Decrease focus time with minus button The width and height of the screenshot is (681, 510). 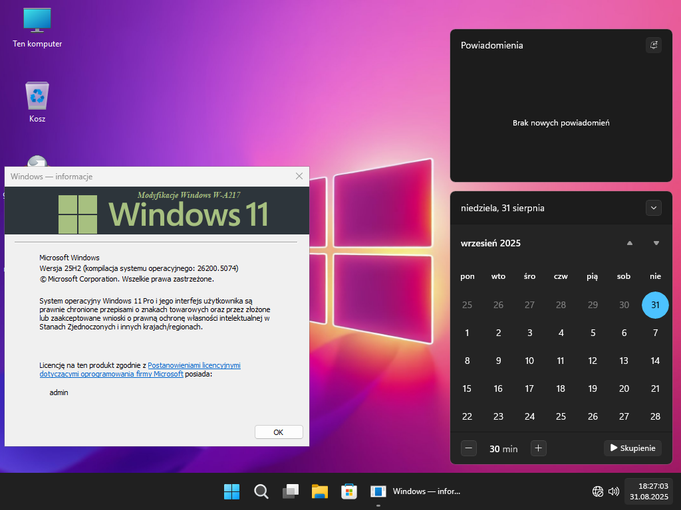(x=469, y=448)
